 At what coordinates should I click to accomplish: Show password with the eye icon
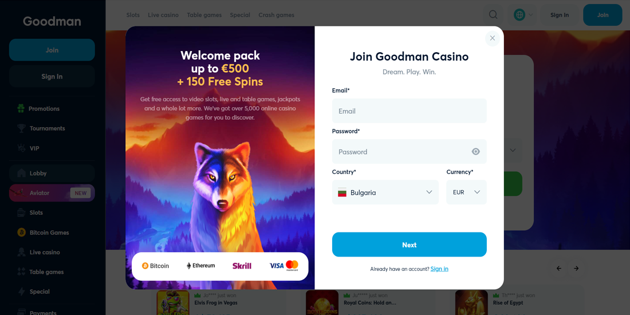(475, 152)
